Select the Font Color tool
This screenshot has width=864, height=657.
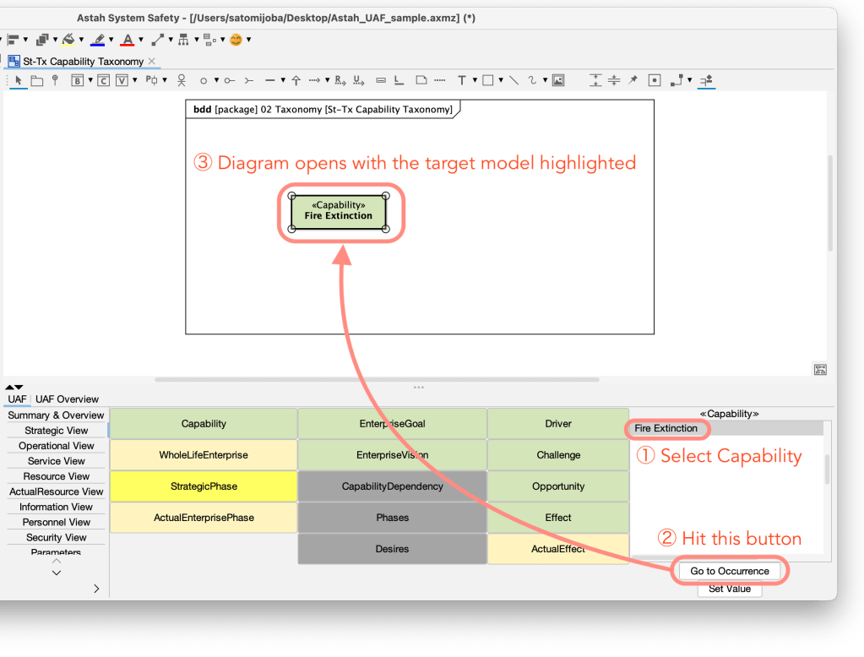pos(128,40)
